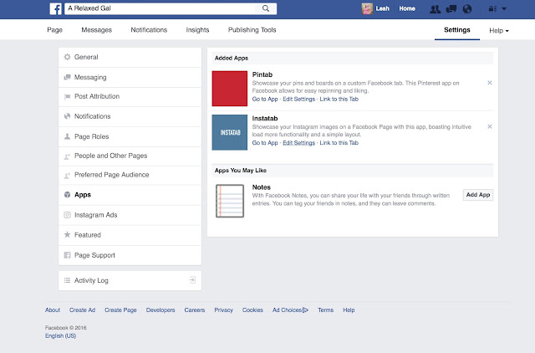
Task: Open the Pintab red app thumbnail
Action: (x=230, y=89)
